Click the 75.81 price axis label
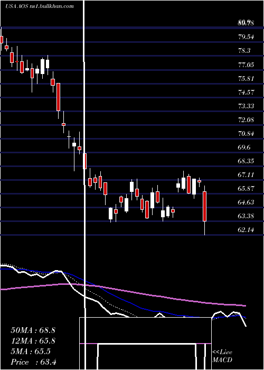Viewport: 264px width, 370px height. 246,78
